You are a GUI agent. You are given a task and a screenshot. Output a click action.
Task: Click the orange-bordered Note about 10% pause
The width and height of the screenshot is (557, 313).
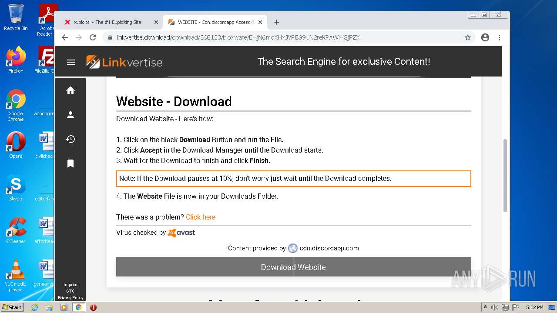(x=294, y=179)
